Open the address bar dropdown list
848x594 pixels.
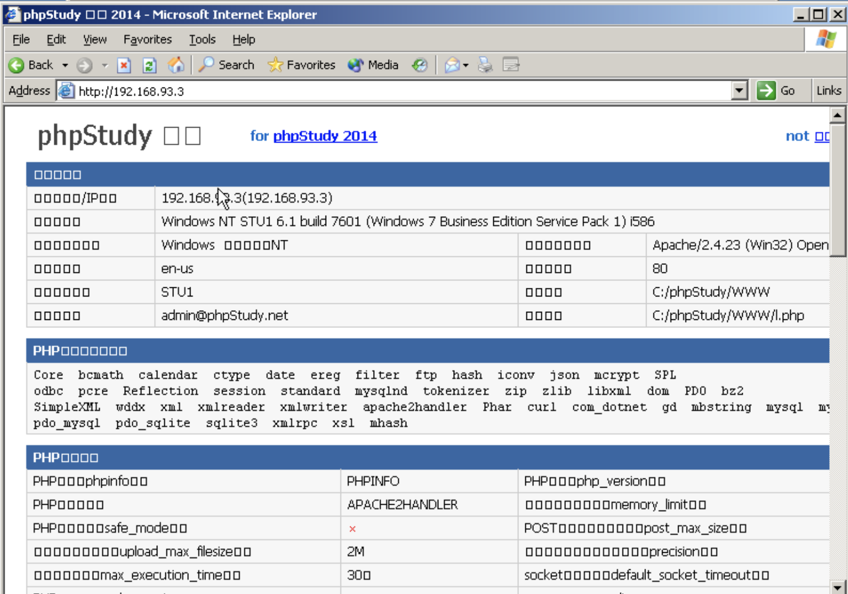[x=739, y=90]
